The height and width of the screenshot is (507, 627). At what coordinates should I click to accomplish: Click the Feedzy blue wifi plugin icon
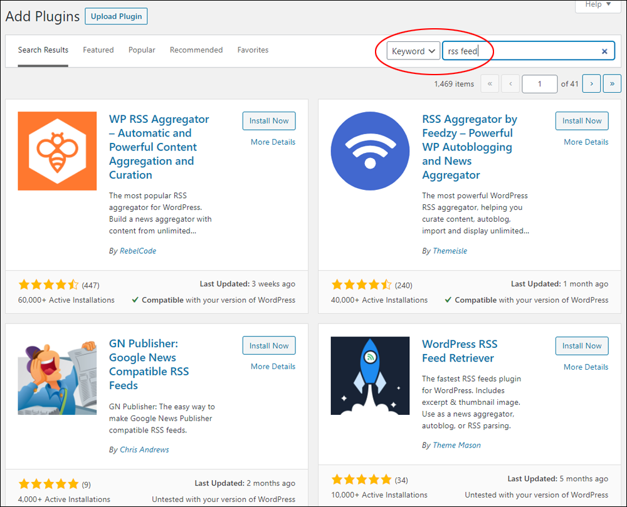tap(370, 151)
